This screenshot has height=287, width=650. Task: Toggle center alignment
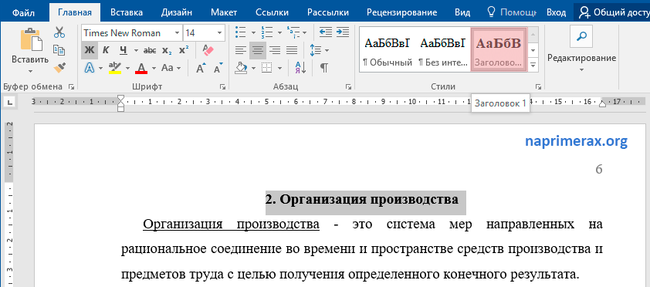click(258, 50)
